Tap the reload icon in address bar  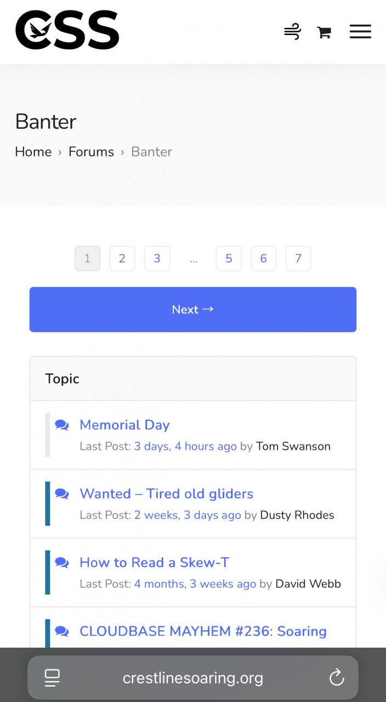point(337,678)
